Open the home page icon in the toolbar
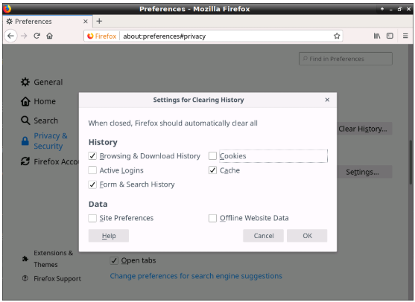415x302 pixels. (49, 36)
